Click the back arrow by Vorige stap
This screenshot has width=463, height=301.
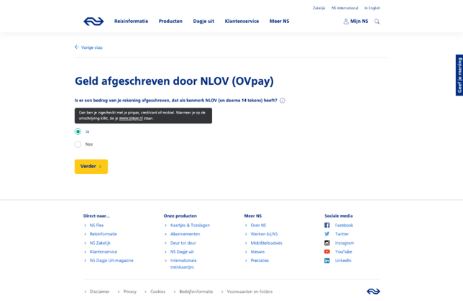77,47
